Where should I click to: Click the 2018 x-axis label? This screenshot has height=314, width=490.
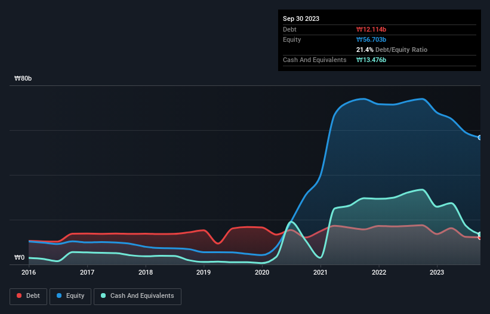pos(146,272)
